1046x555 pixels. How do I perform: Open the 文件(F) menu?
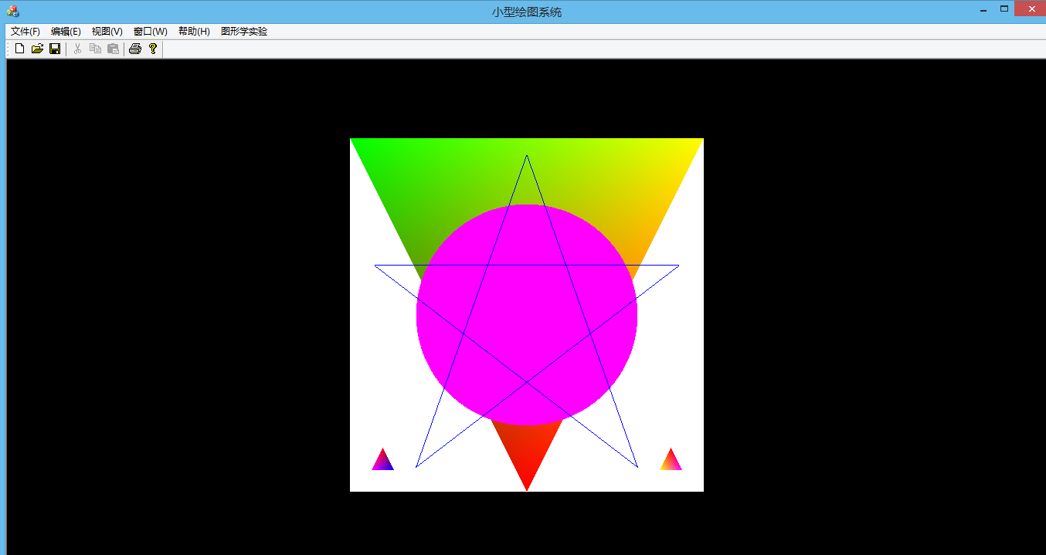(25, 32)
